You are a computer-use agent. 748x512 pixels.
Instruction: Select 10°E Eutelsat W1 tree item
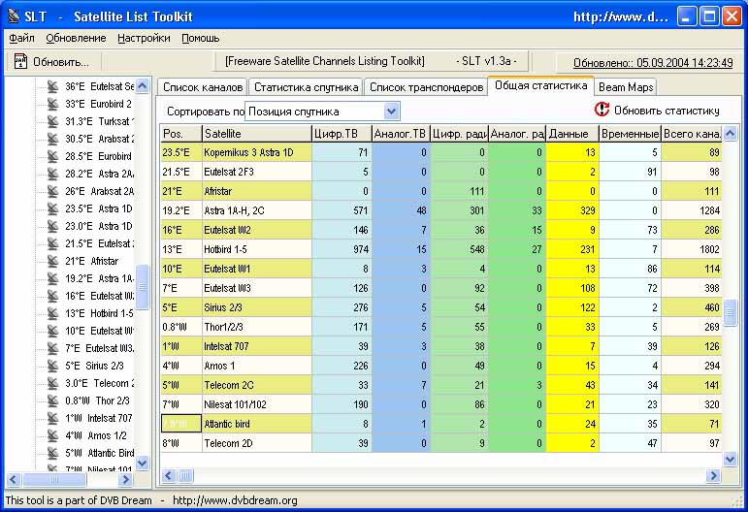[99, 331]
